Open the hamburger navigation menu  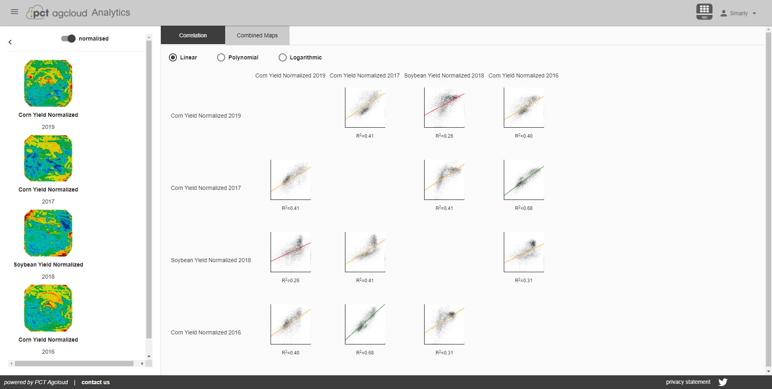click(x=14, y=12)
